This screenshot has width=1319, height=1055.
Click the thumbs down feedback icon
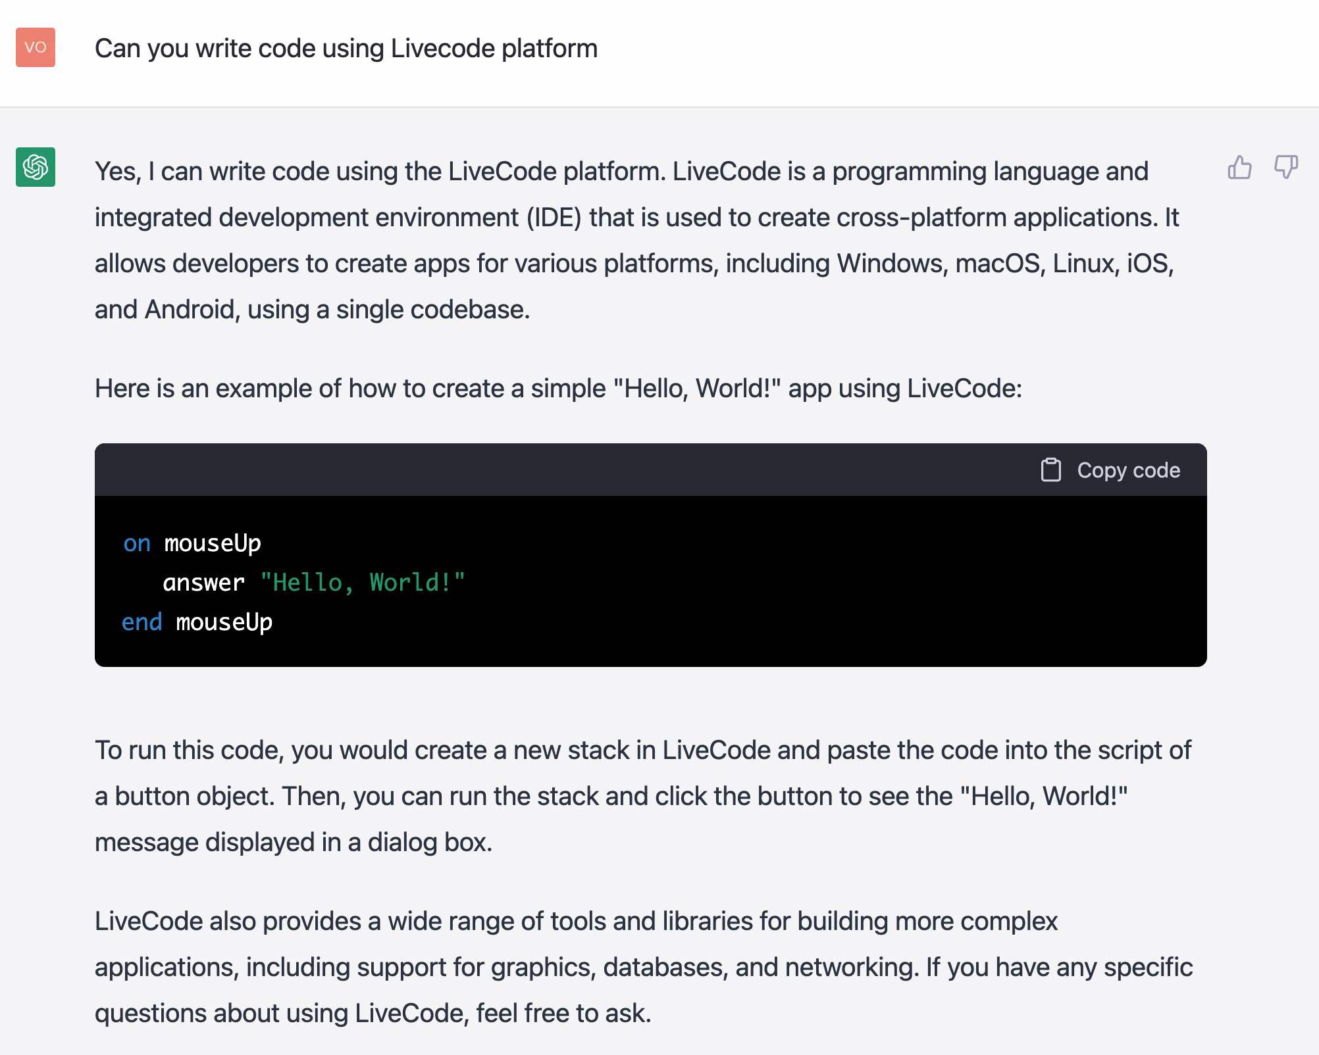point(1285,167)
